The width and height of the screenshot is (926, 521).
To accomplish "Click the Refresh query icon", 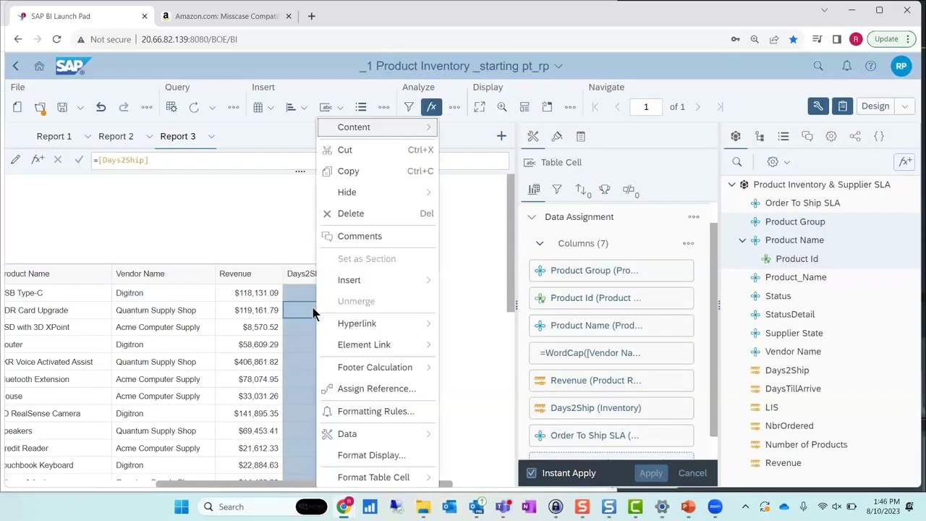I will (194, 107).
